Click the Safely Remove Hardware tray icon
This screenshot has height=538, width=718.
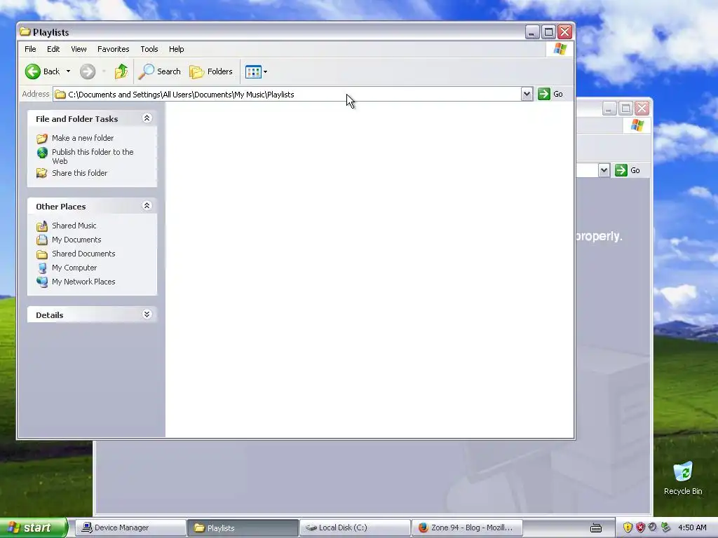tap(665, 527)
